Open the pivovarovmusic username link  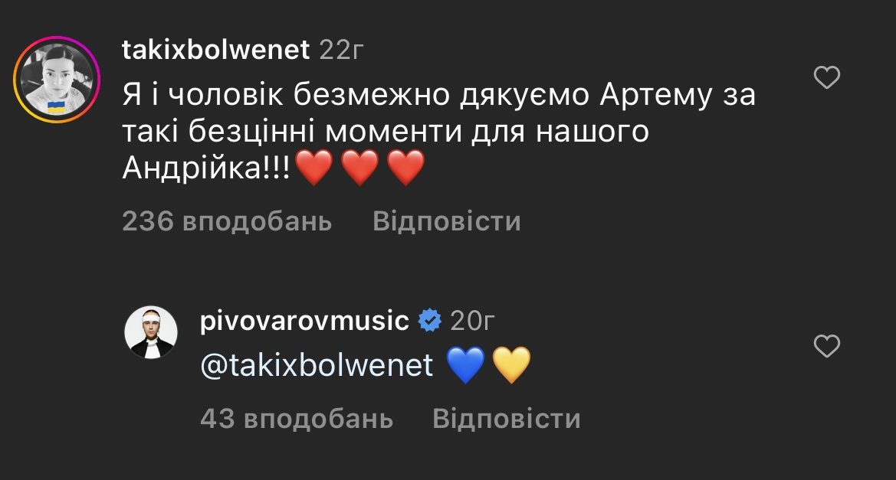[304, 321]
